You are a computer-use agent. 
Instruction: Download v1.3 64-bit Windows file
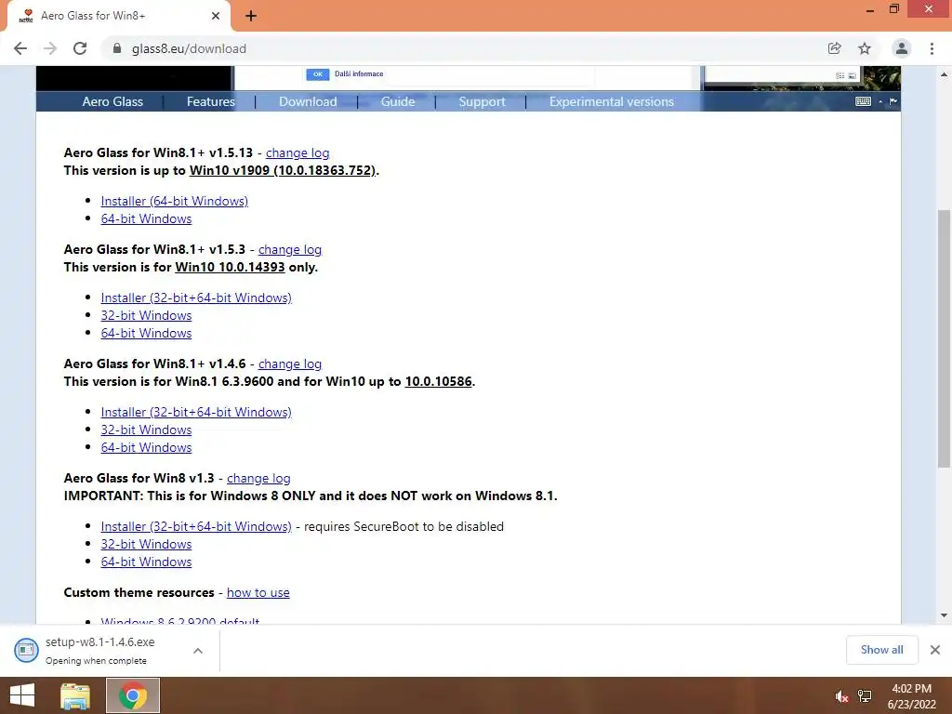(146, 562)
